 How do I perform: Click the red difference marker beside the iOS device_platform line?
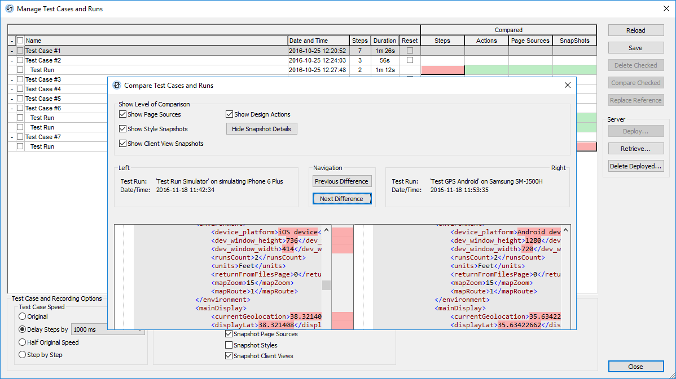tap(343, 232)
